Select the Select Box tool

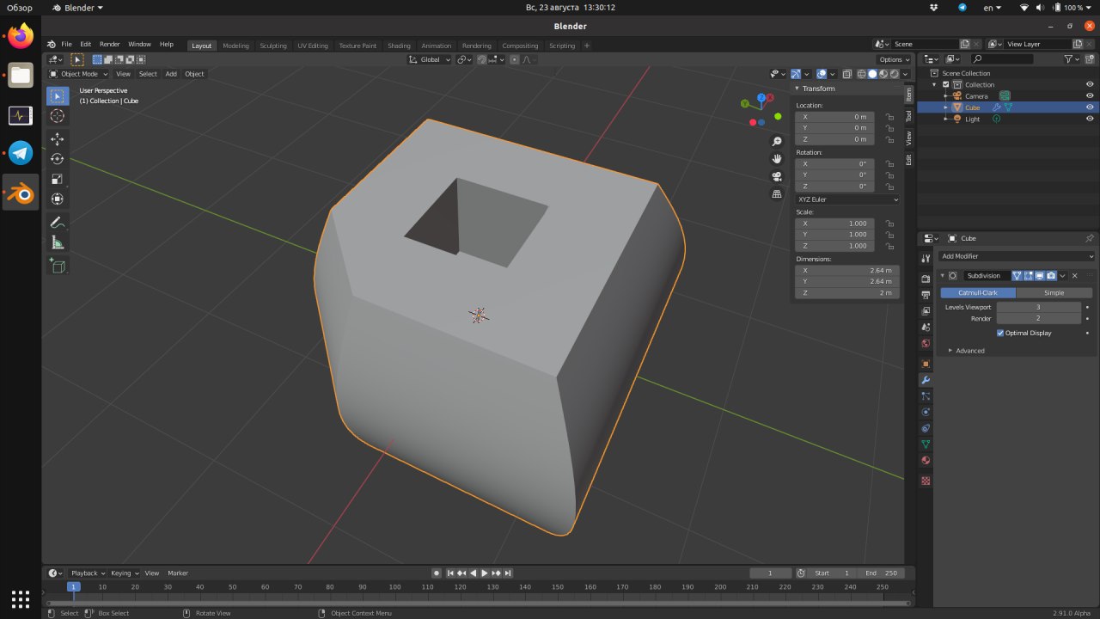click(x=58, y=96)
